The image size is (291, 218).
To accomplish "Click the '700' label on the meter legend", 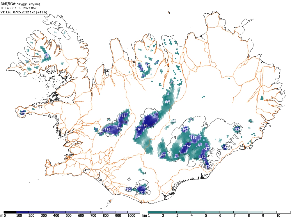I will pos(93,216).
